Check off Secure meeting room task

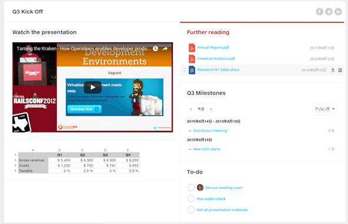pos(191,188)
